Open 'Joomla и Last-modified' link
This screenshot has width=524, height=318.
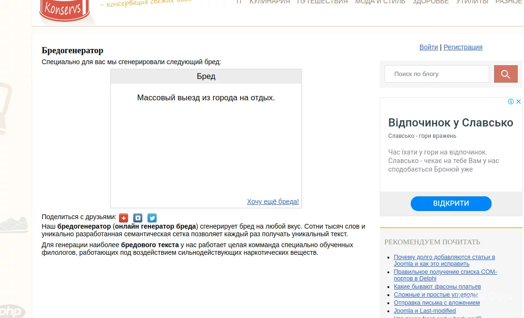[425, 311]
